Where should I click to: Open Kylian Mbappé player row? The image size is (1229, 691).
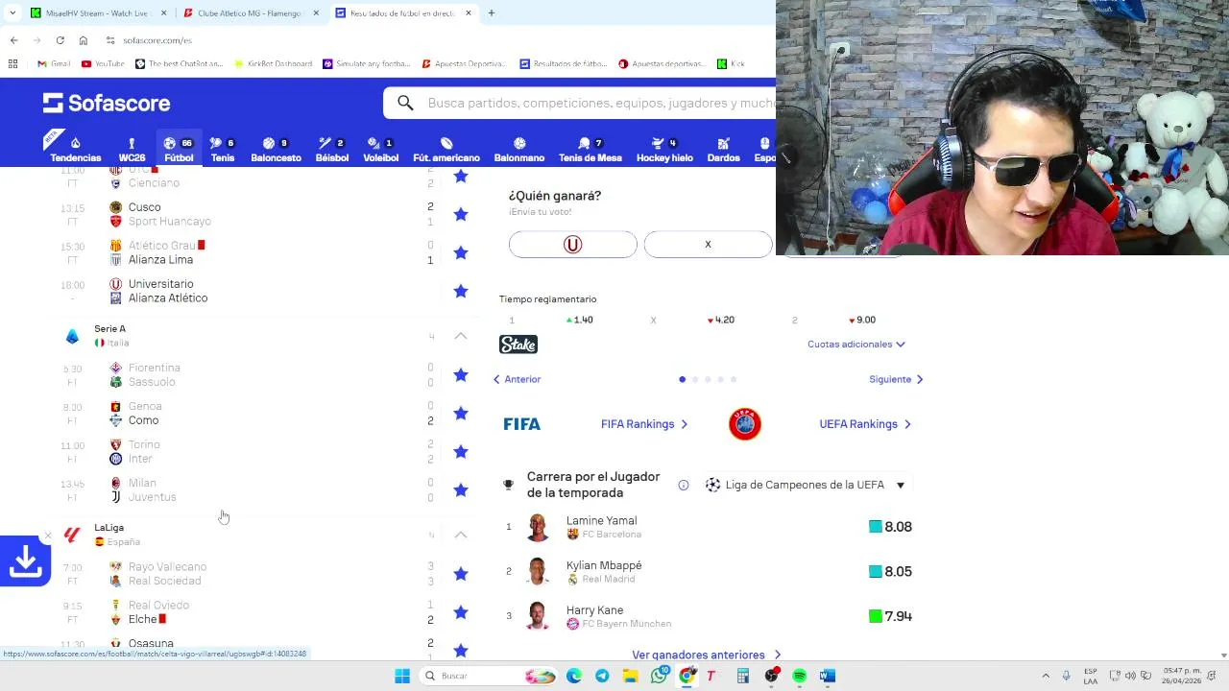[709, 572]
